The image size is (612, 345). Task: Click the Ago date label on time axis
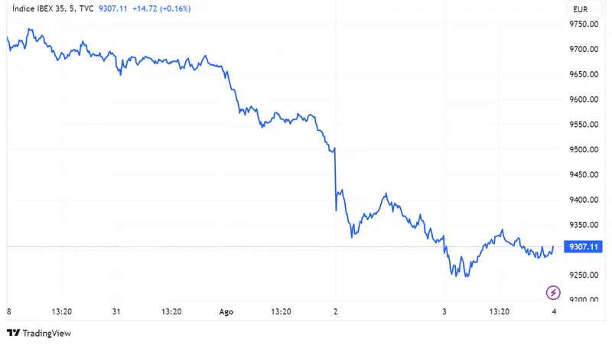226,311
